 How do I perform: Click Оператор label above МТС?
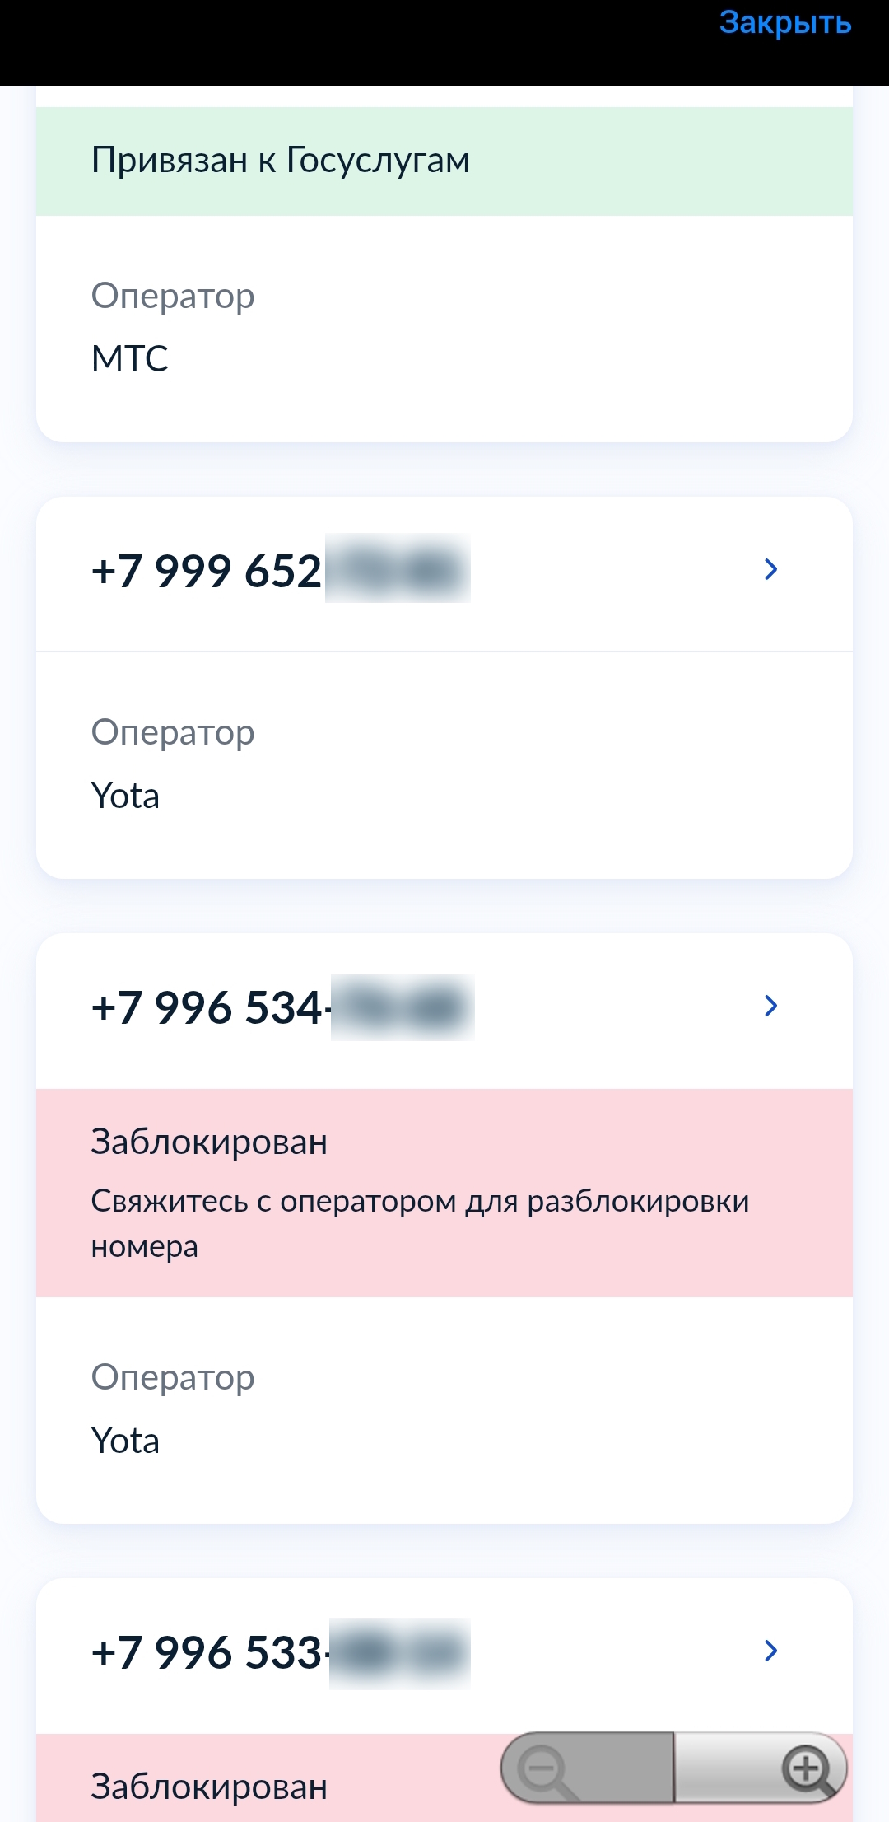(x=173, y=296)
